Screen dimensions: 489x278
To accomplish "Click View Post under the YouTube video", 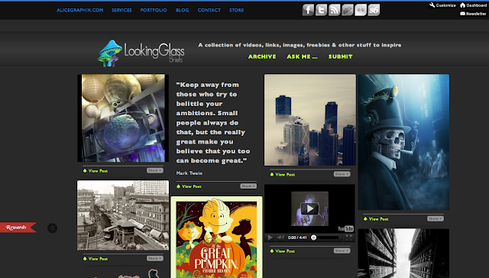I will 283,251.
